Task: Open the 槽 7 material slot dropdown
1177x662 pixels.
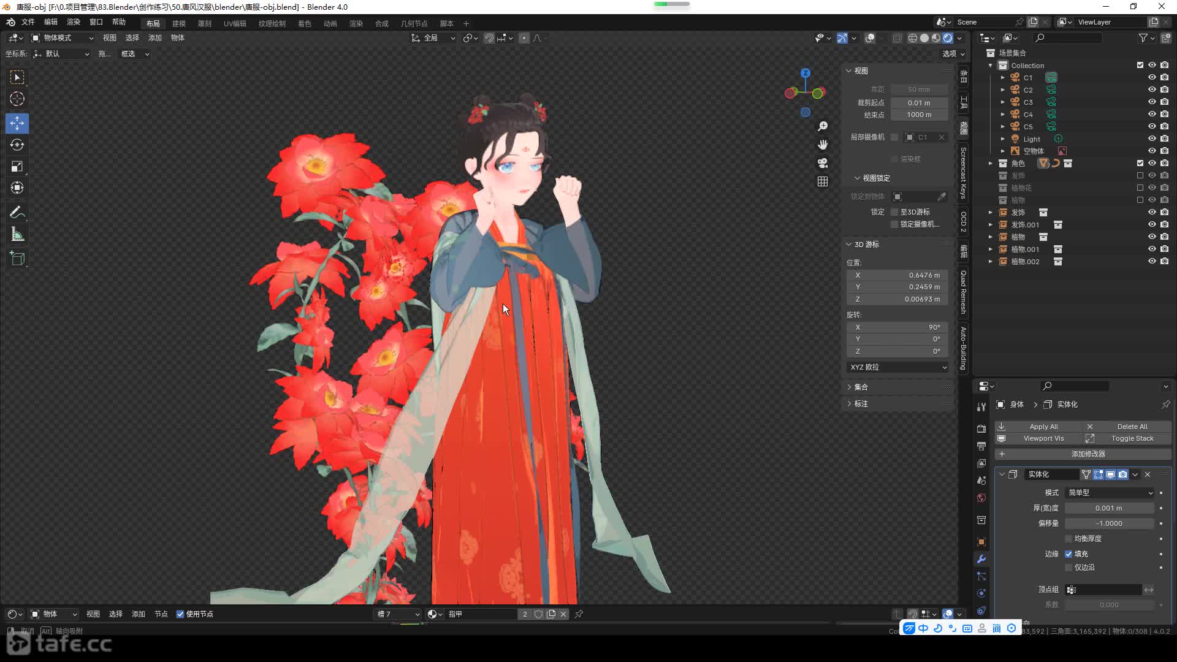Action: click(x=398, y=614)
